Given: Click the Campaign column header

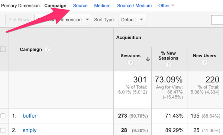Looking at the screenshot, I should [31, 50].
